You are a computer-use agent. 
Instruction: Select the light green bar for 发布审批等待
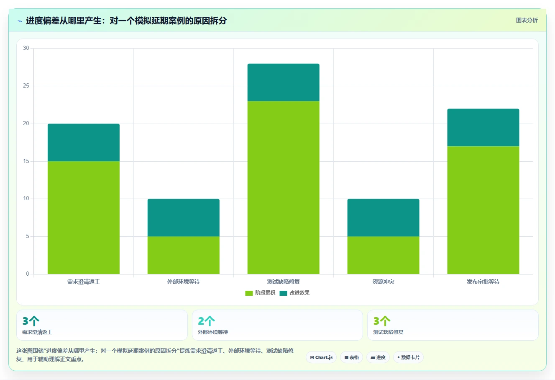(x=483, y=210)
